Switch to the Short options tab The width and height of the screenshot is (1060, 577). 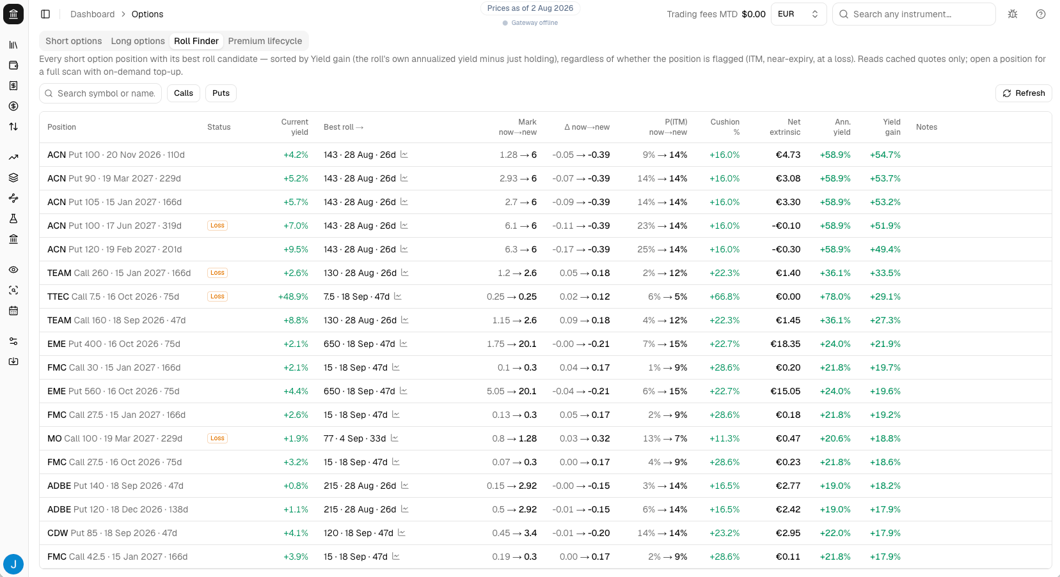(74, 41)
